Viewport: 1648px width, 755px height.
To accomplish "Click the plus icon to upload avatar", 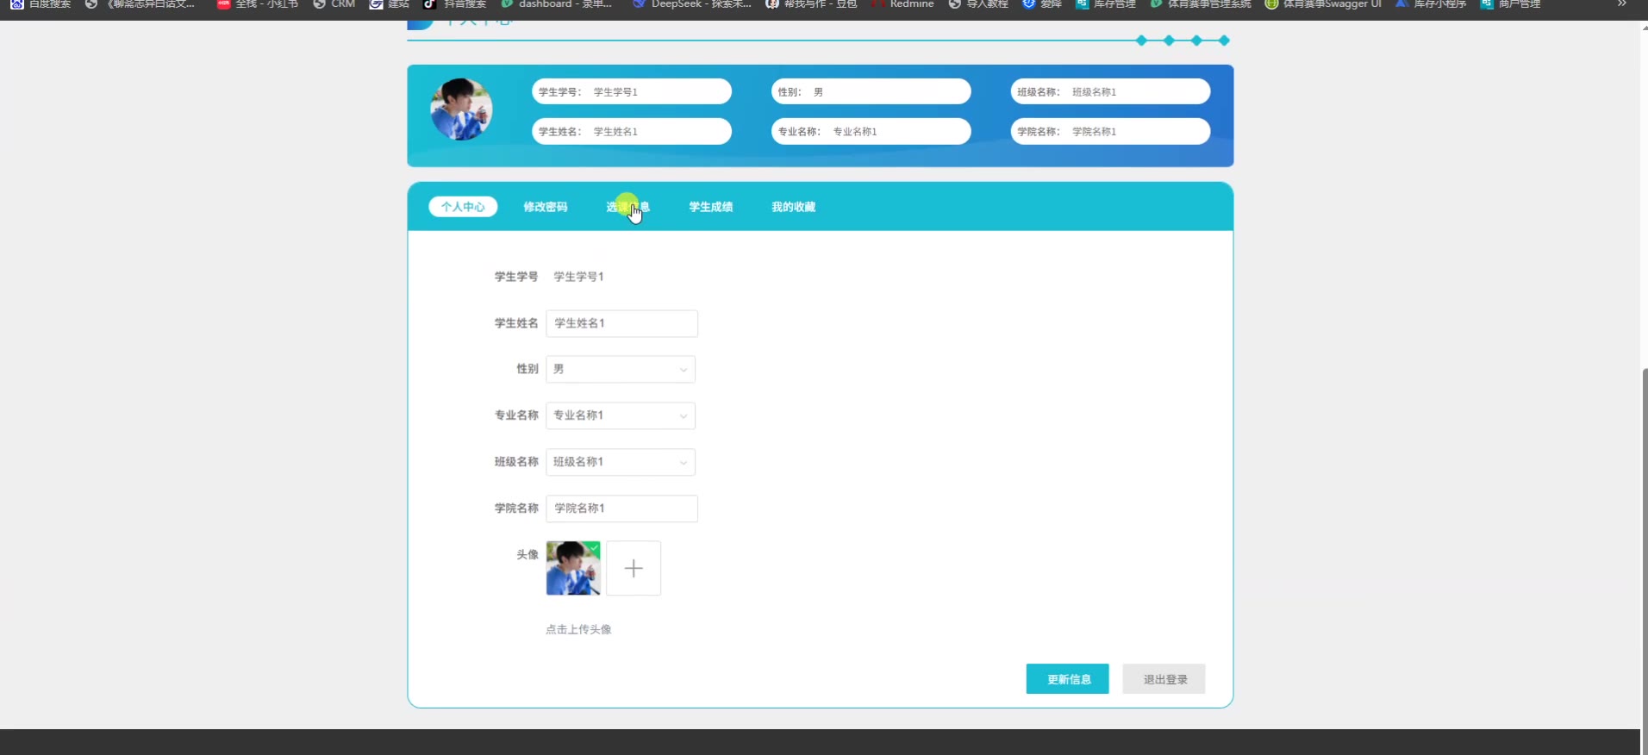I will (x=634, y=569).
